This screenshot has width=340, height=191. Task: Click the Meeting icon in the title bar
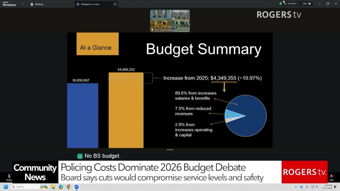pos(32,4)
